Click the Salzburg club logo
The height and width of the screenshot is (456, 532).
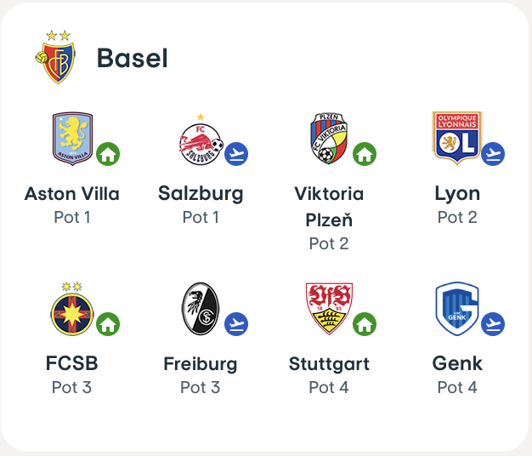[x=201, y=140]
